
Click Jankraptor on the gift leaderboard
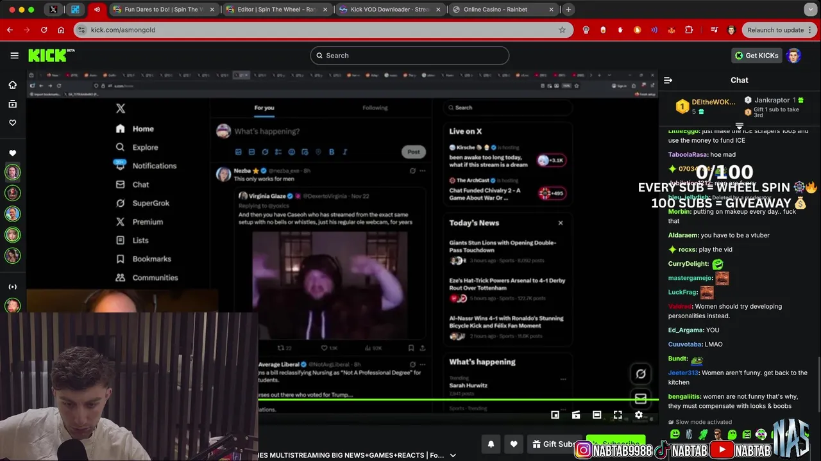(x=772, y=101)
